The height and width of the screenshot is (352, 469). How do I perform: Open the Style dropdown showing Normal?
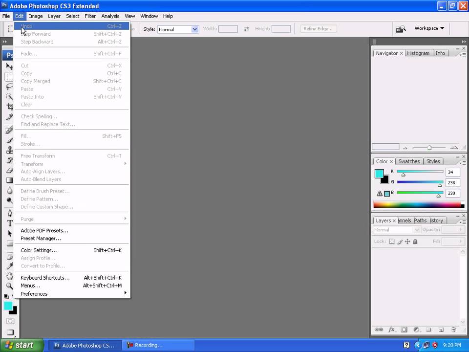point(178,29)
